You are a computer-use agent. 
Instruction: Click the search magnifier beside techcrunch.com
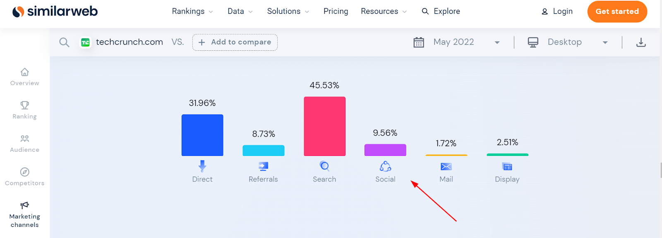64,42
